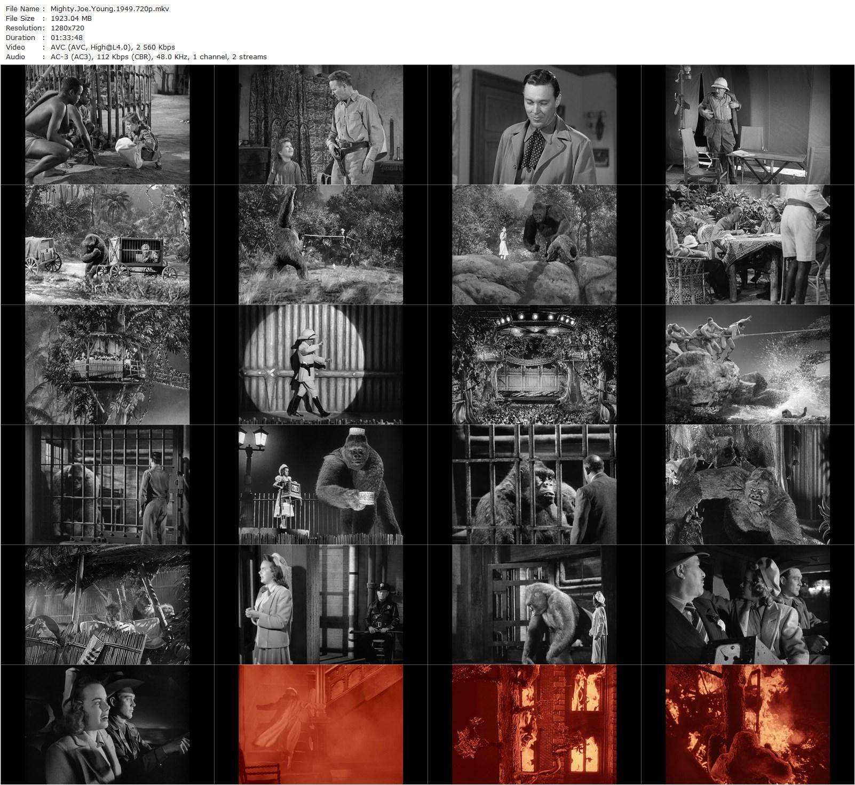Click the thumbnail of girl crouching with sack
This screenshot has height=785, width=855.
click(107, 125)
